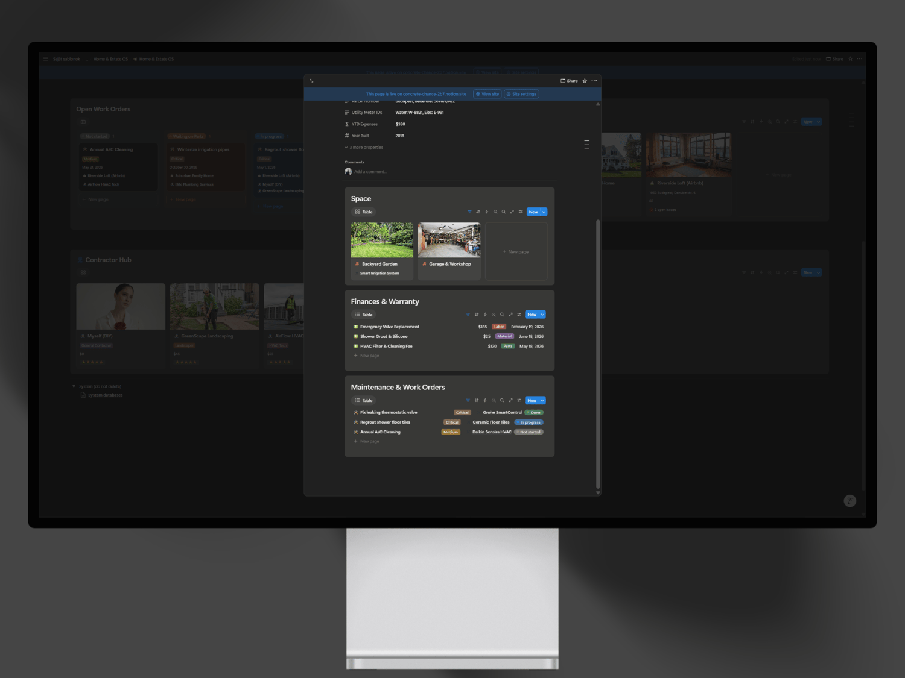Click the Done status on thermostatic valve row
Viewport: 905px width, 678px height.
click(534, 413)
